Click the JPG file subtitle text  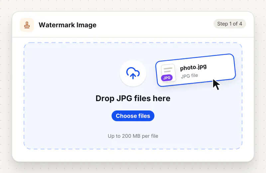click(189, 76)
